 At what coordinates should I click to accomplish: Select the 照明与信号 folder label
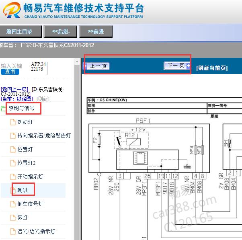pos(21,108)
